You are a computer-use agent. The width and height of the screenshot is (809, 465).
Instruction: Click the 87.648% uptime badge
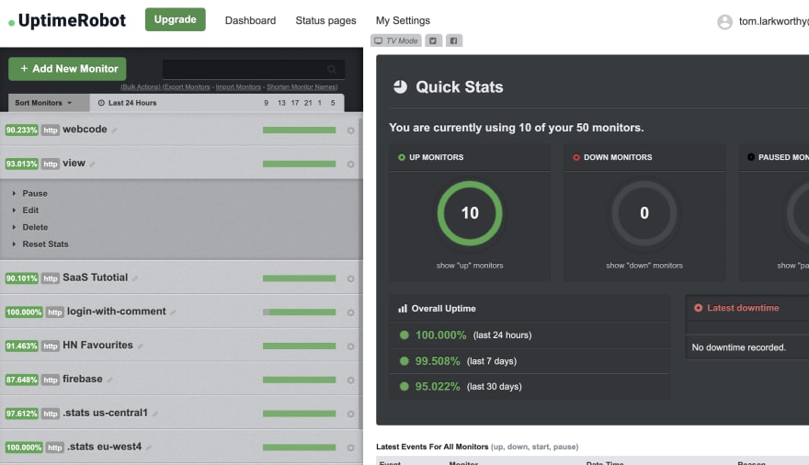point(22,380)
